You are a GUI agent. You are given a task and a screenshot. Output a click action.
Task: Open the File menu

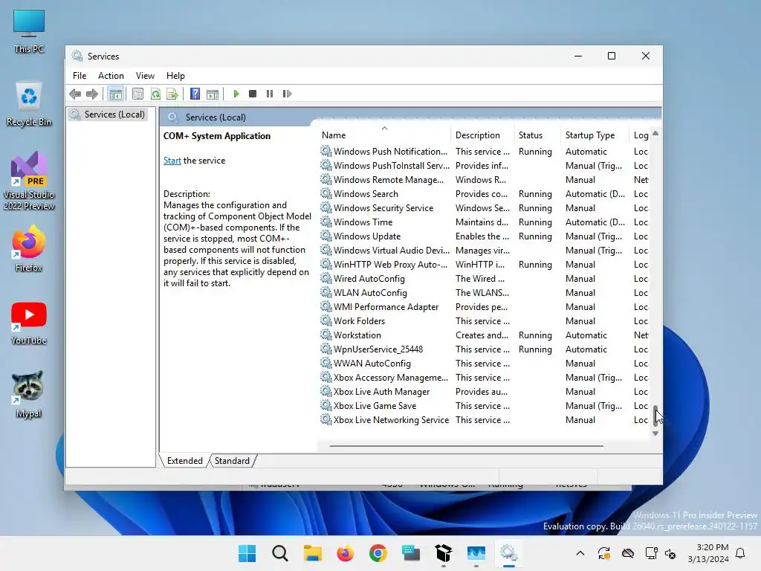click(x=80, y=76)
